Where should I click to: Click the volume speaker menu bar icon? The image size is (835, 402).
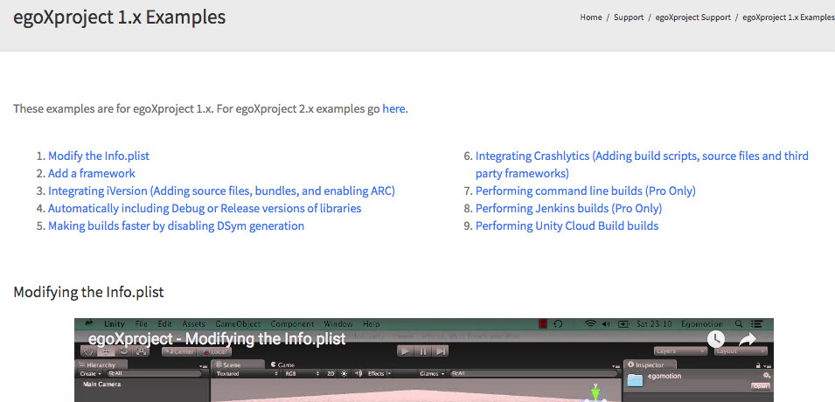[x=606, y=323]
